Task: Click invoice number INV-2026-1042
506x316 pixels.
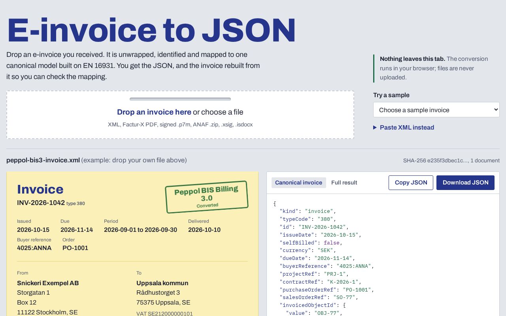Action: point(41,203)
